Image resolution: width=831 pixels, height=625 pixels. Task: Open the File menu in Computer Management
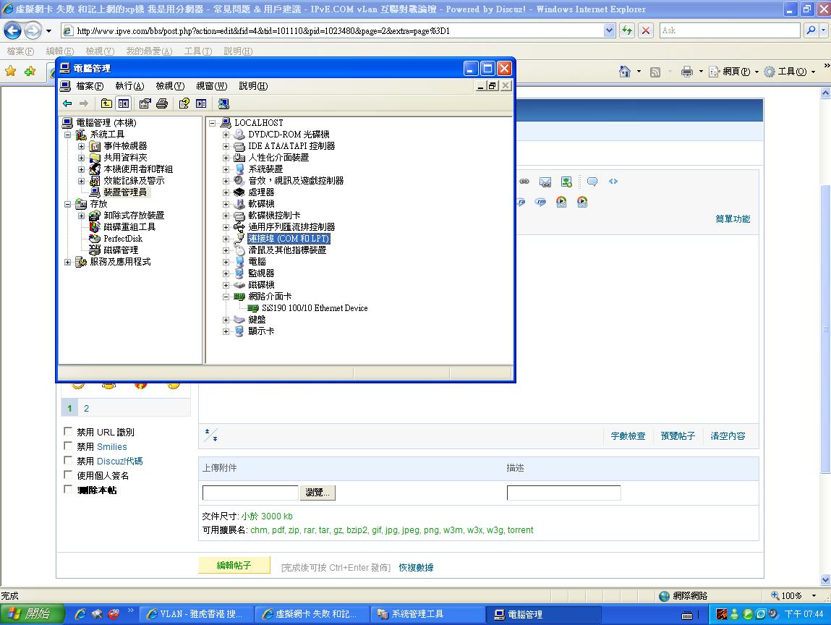(90, 86)
